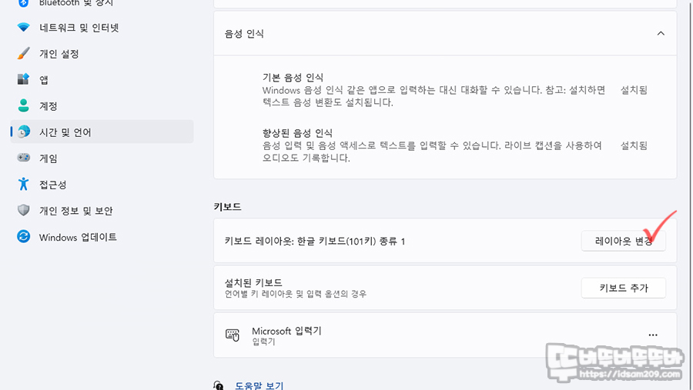Viewport: 693px width, 390px height.
Task: Select the 설치된 키보드 row
Action: 445,288
